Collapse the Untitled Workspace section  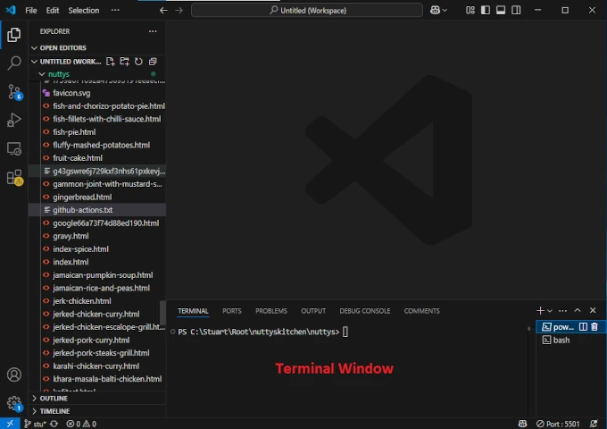coord(35,62)
